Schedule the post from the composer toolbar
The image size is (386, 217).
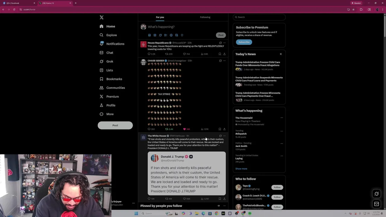tap(176, 35)
